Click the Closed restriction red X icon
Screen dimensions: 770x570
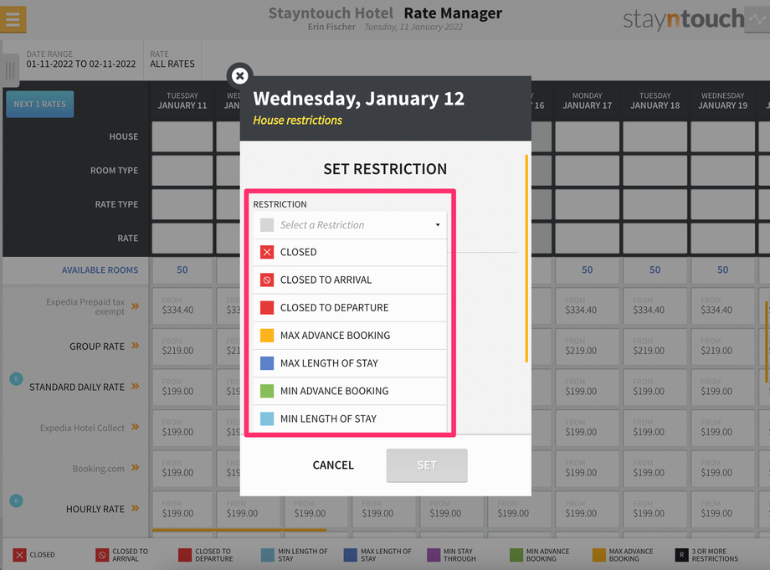click(x=267, y=252)
